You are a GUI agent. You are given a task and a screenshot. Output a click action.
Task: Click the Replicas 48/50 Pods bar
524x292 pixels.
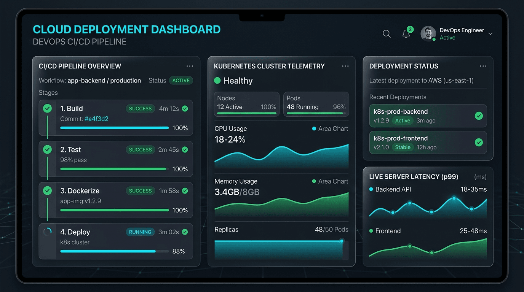281,250
